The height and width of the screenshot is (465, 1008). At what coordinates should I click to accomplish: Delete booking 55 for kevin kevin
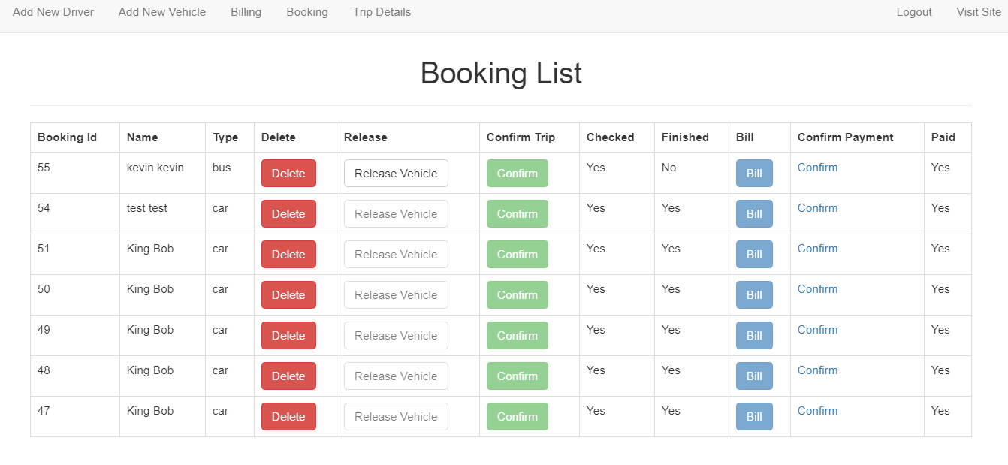pos(288,173)
